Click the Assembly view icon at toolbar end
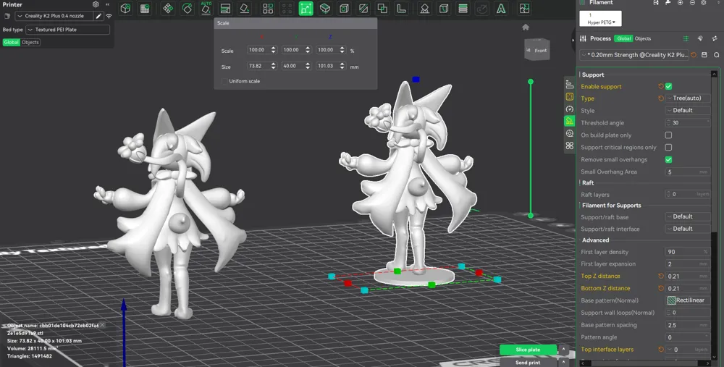The height and width of the screenshot is (367, 724). (524, 8)
